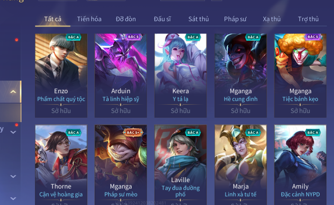The height and width of the screenshot is (205, 334).
Task: Switch to the Tiến hóa tab
Action: (x=89, y=19)
